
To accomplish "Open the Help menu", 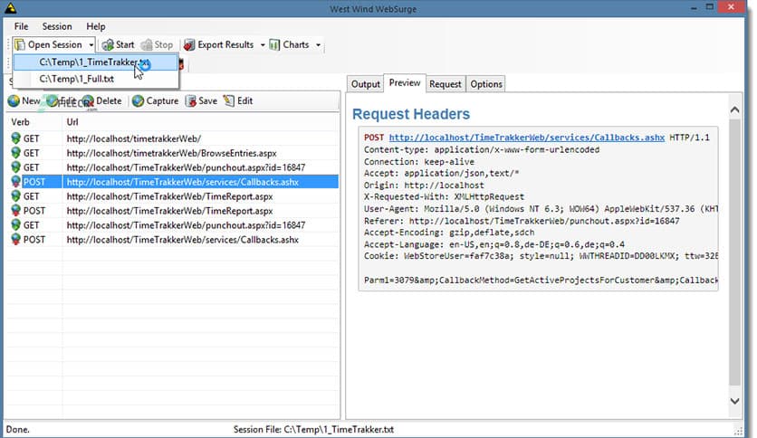I will pos(96,26).
